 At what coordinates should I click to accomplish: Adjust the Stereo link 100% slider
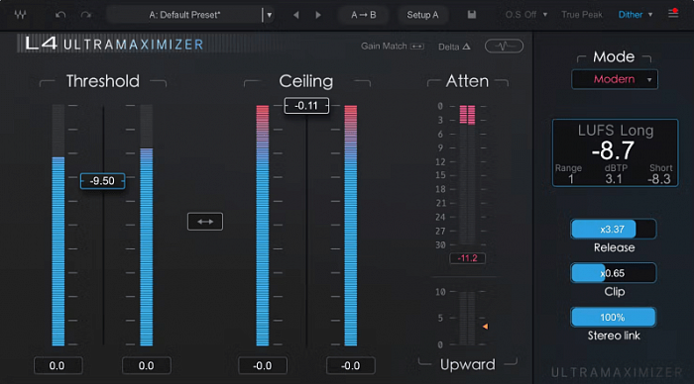pos(614,318)
